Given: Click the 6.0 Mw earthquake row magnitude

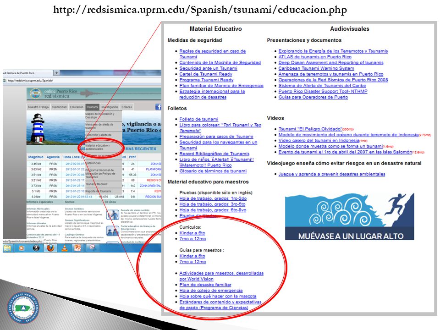Looking at the screenshot, I should [36, 197].
